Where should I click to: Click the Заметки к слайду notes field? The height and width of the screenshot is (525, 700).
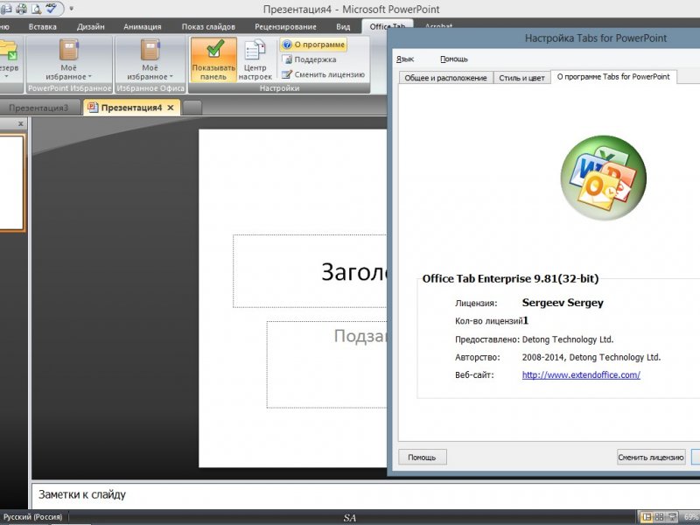coord(366,494)
